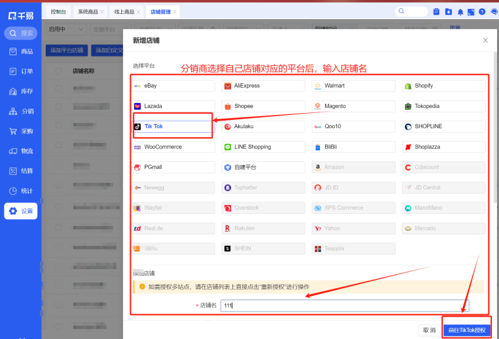Viewport: 499px width, 339px height.
Task: Open the 设置 settings sidebar section
Action: click(21, 211)
